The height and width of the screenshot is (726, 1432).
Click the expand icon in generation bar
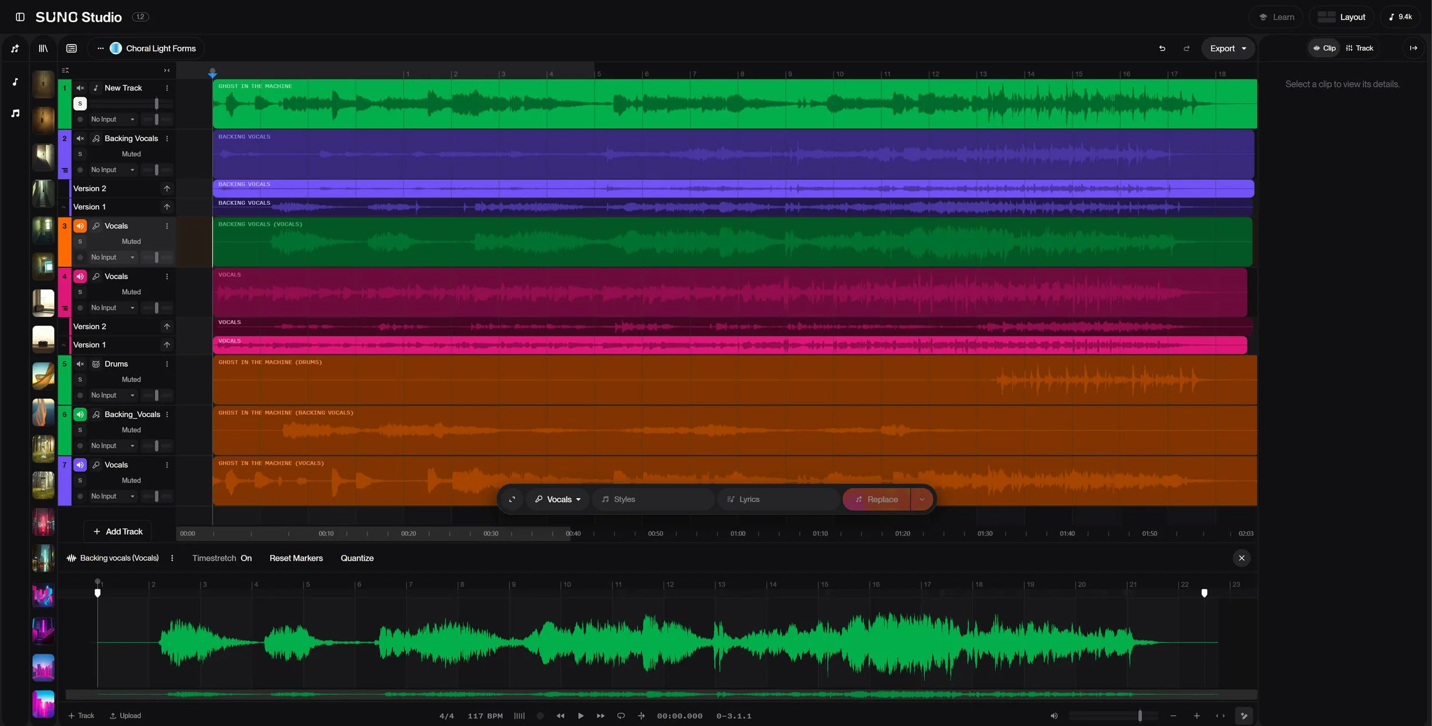click(512, 499)
